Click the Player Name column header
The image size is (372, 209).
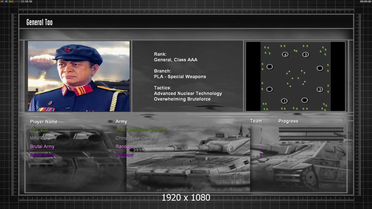[44, 122]
